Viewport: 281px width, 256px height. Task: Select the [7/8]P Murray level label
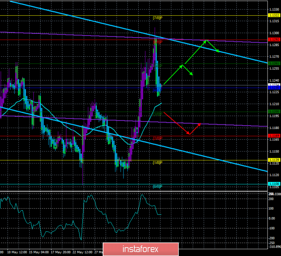(x=157, y=18)
